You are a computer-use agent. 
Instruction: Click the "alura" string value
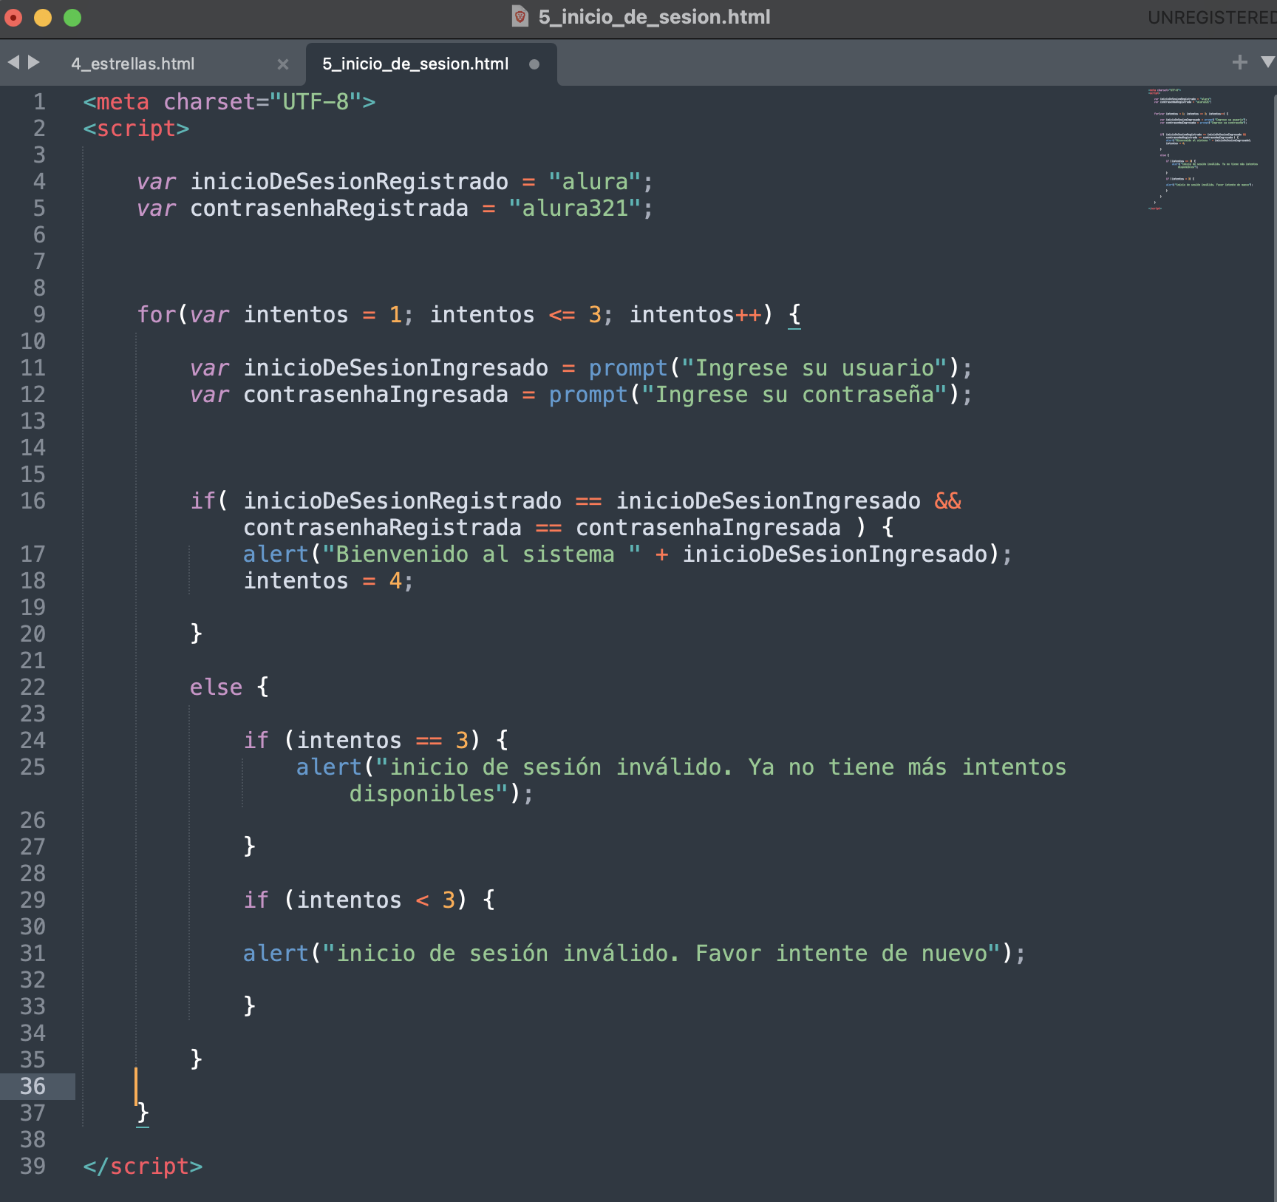594,182
